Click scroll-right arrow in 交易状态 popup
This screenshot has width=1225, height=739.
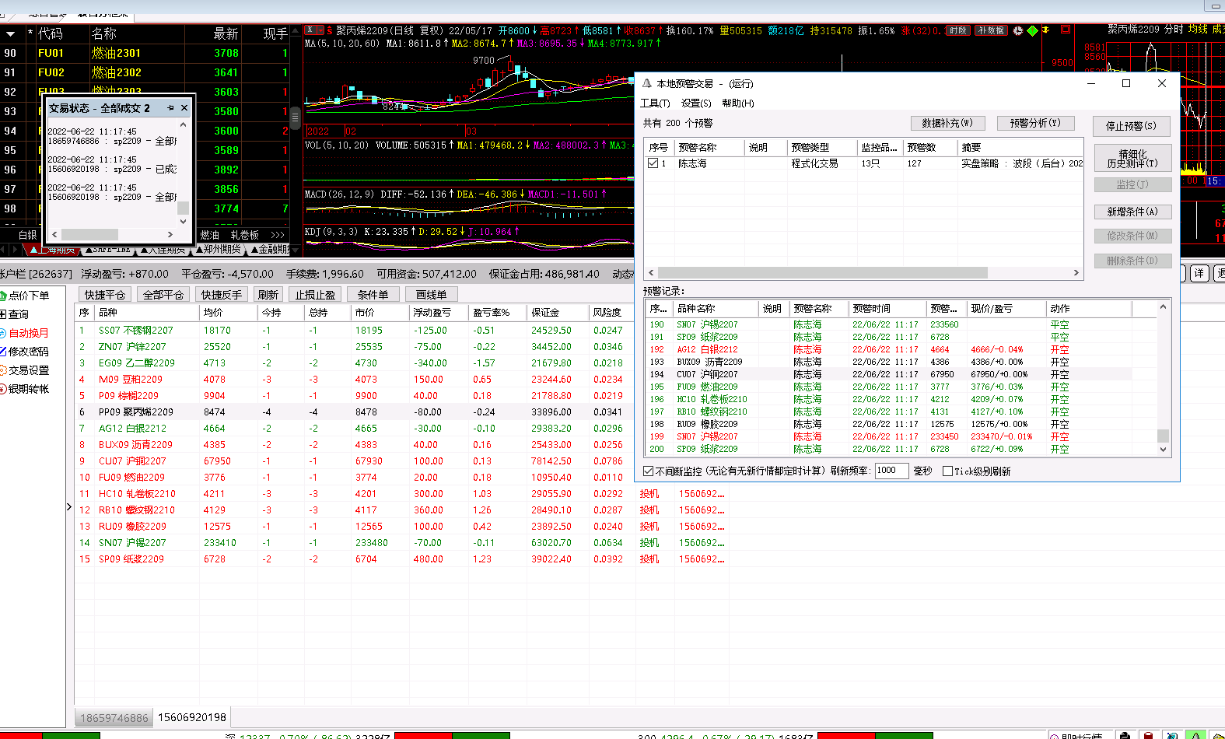[x=170, y=234]
